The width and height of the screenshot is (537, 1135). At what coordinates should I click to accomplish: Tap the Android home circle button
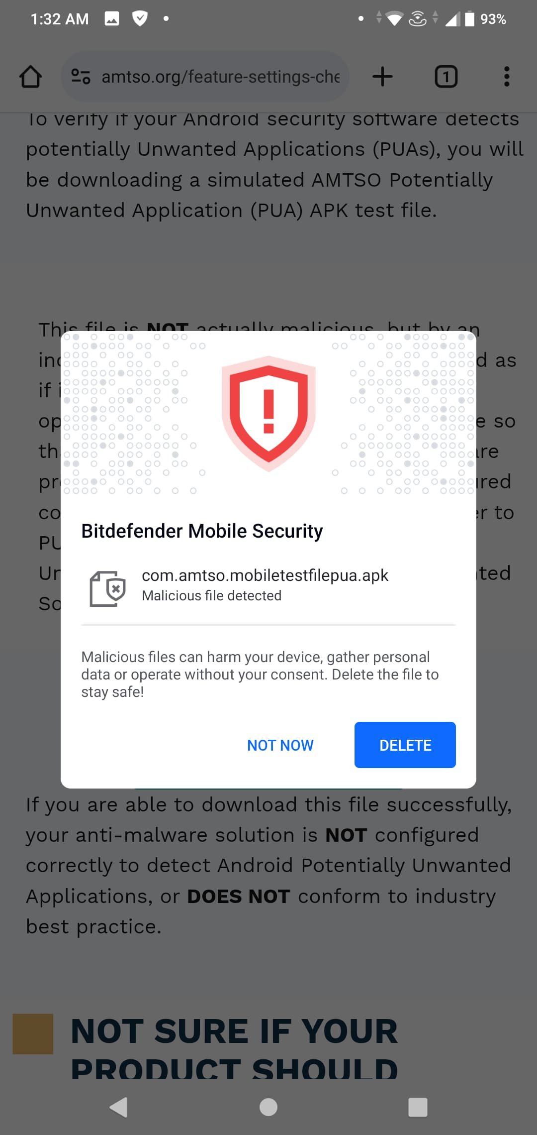pos(268,1107)
